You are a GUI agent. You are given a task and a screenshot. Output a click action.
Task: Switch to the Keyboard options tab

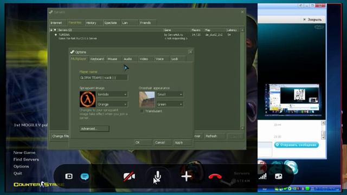point(97,59)
